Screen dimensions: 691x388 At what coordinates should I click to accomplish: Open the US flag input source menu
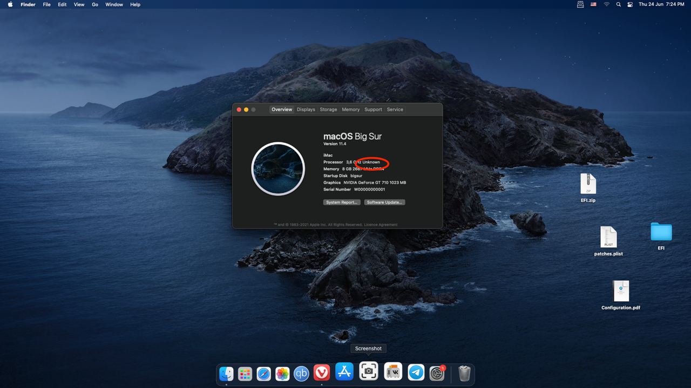593,4
